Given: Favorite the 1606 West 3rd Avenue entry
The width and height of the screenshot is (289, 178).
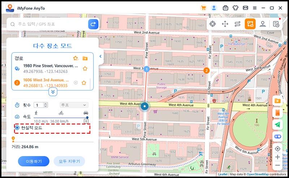Looking at the screenshot, I should click(x=84, y=83).
